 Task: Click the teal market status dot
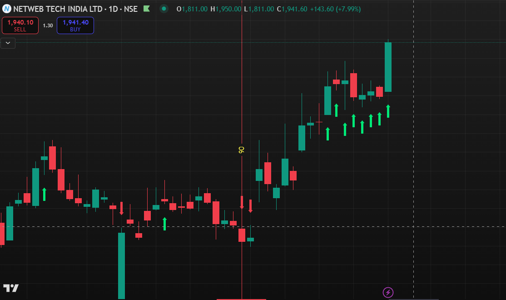coord(164,9)
